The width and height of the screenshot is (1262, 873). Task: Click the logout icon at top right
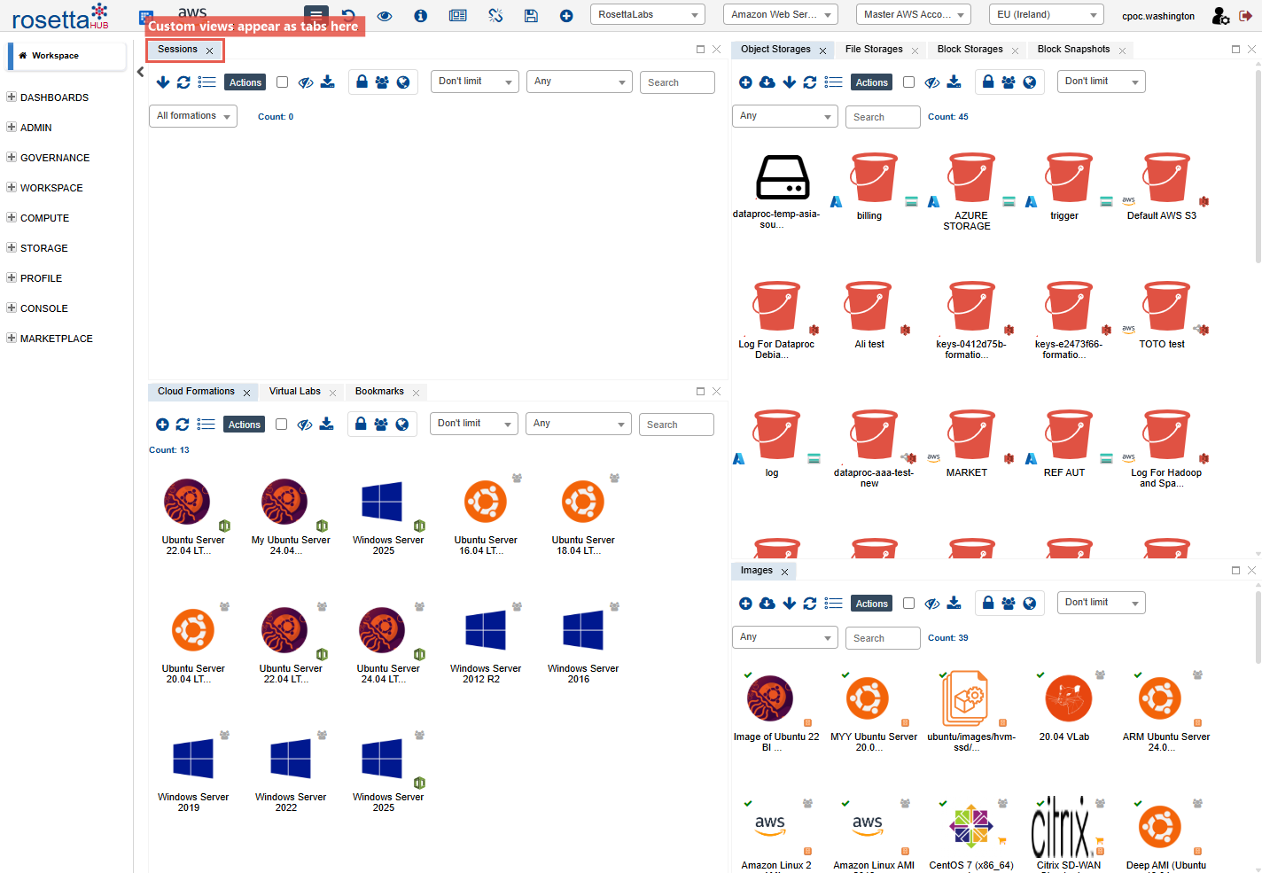pos(1245,16)
